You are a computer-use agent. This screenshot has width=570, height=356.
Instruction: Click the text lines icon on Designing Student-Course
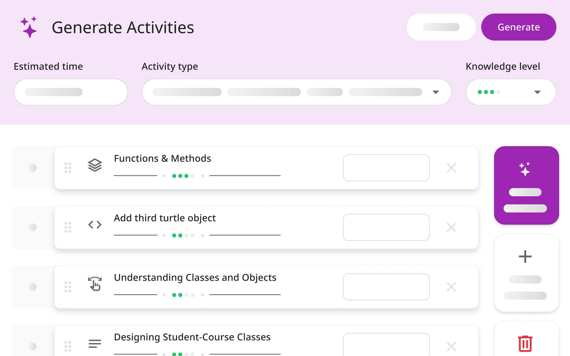[x=95, y=344]
